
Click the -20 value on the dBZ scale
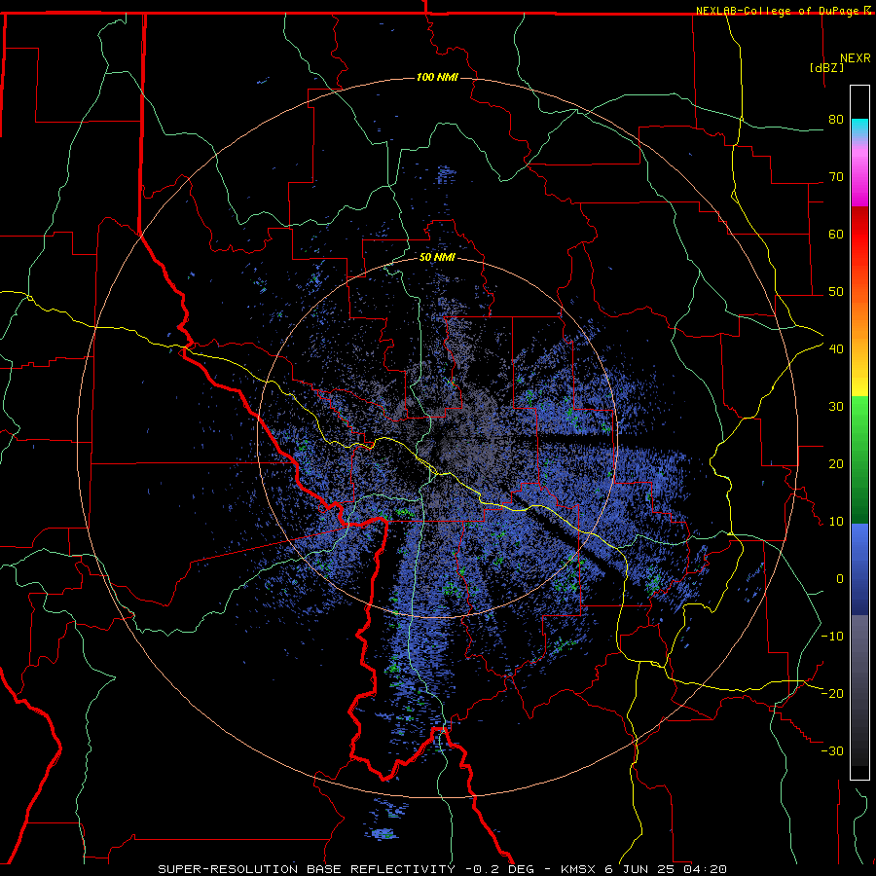coord(832,694)
